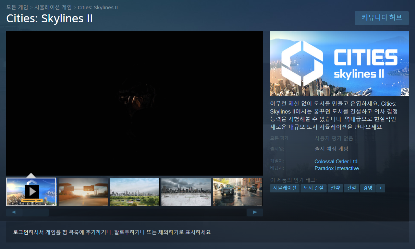Select the snowy city skyline thumbnail
This screenshot has height=249, width=415.
tap(186, 192)
